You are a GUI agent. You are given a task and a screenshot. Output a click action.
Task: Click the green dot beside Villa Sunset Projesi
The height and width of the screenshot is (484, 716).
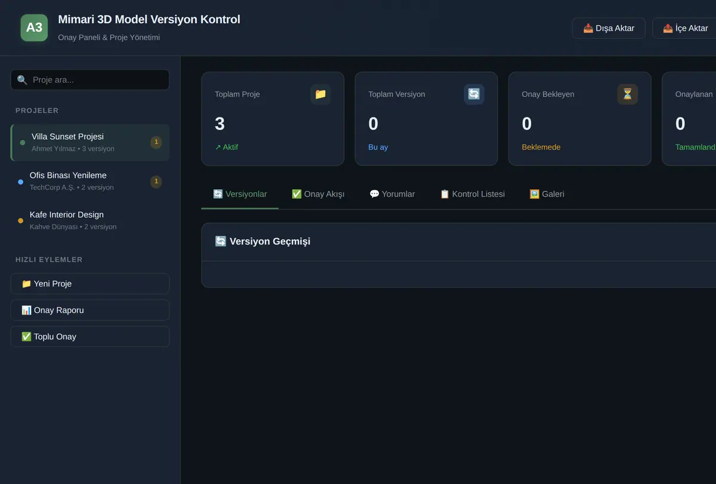click(22, 143)
